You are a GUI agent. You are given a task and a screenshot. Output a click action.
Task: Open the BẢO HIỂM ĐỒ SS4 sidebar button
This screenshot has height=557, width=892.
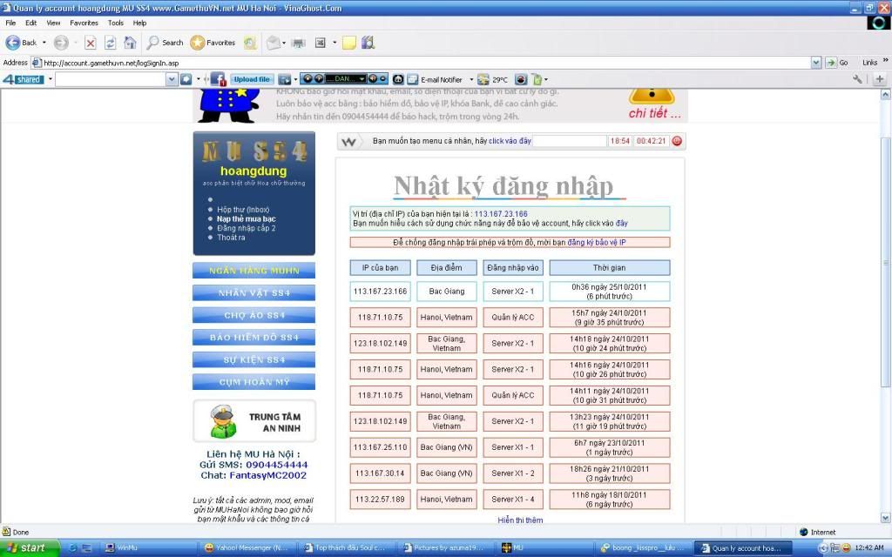(x=253, y=338)
